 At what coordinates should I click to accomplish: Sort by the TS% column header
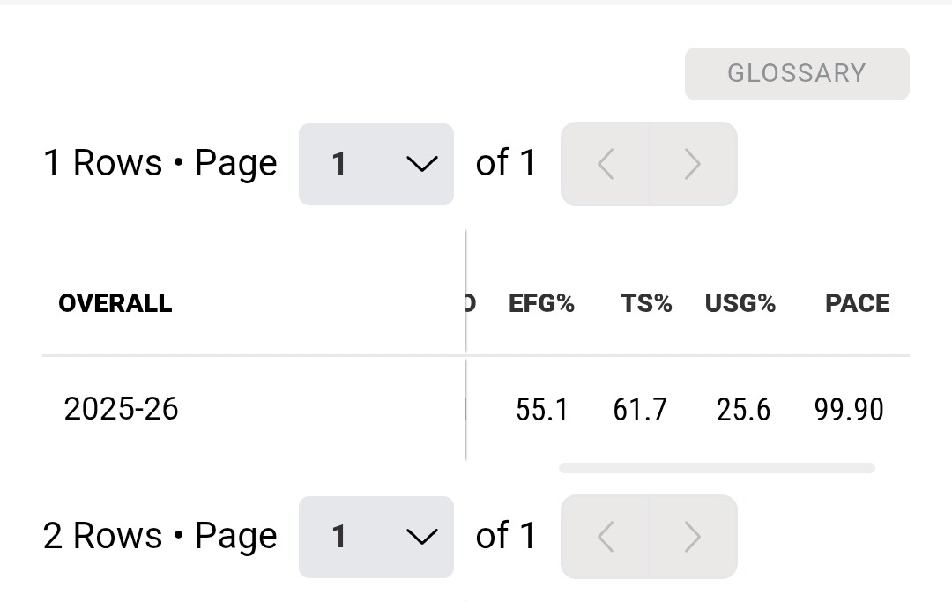646,304
